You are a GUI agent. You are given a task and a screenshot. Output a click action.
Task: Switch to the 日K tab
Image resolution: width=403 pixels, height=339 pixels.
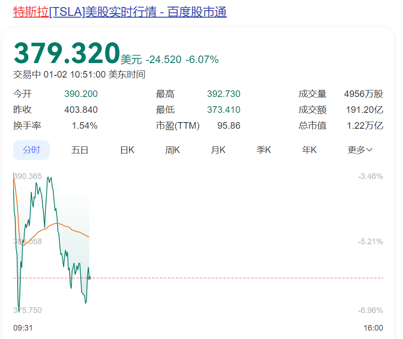(x=126, y=150)
